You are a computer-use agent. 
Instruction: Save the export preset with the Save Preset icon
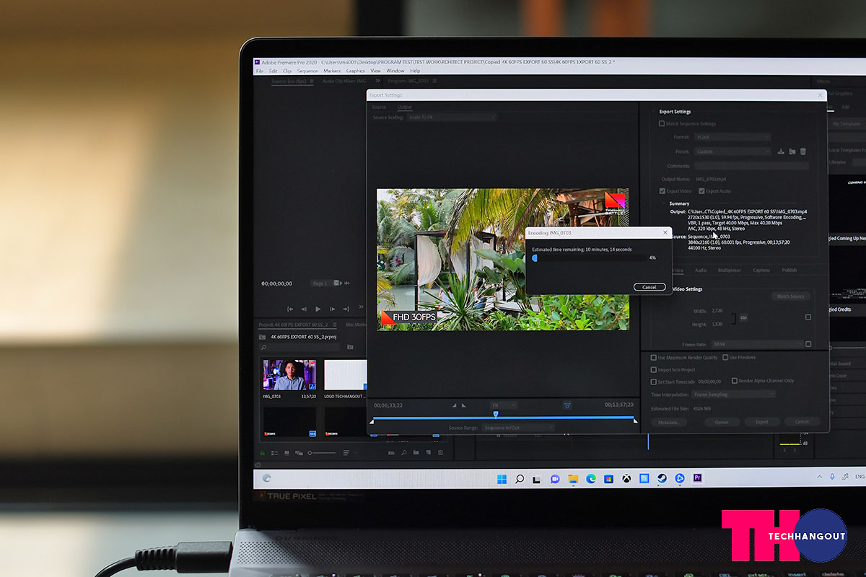pos(781,151)
